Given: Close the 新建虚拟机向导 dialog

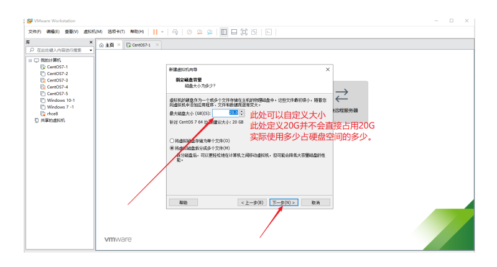Looking at the screenshot, I should click(x=328, y=70).
